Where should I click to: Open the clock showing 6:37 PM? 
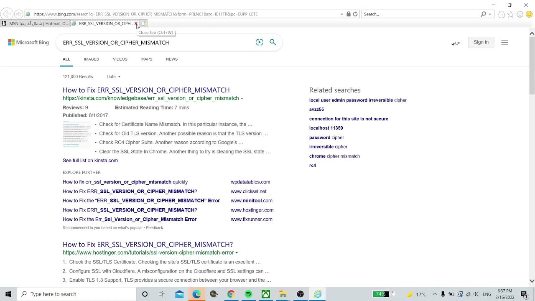click(x=505, y=294)
